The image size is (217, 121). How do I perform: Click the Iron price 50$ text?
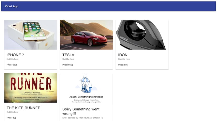[x=123, y=65]
